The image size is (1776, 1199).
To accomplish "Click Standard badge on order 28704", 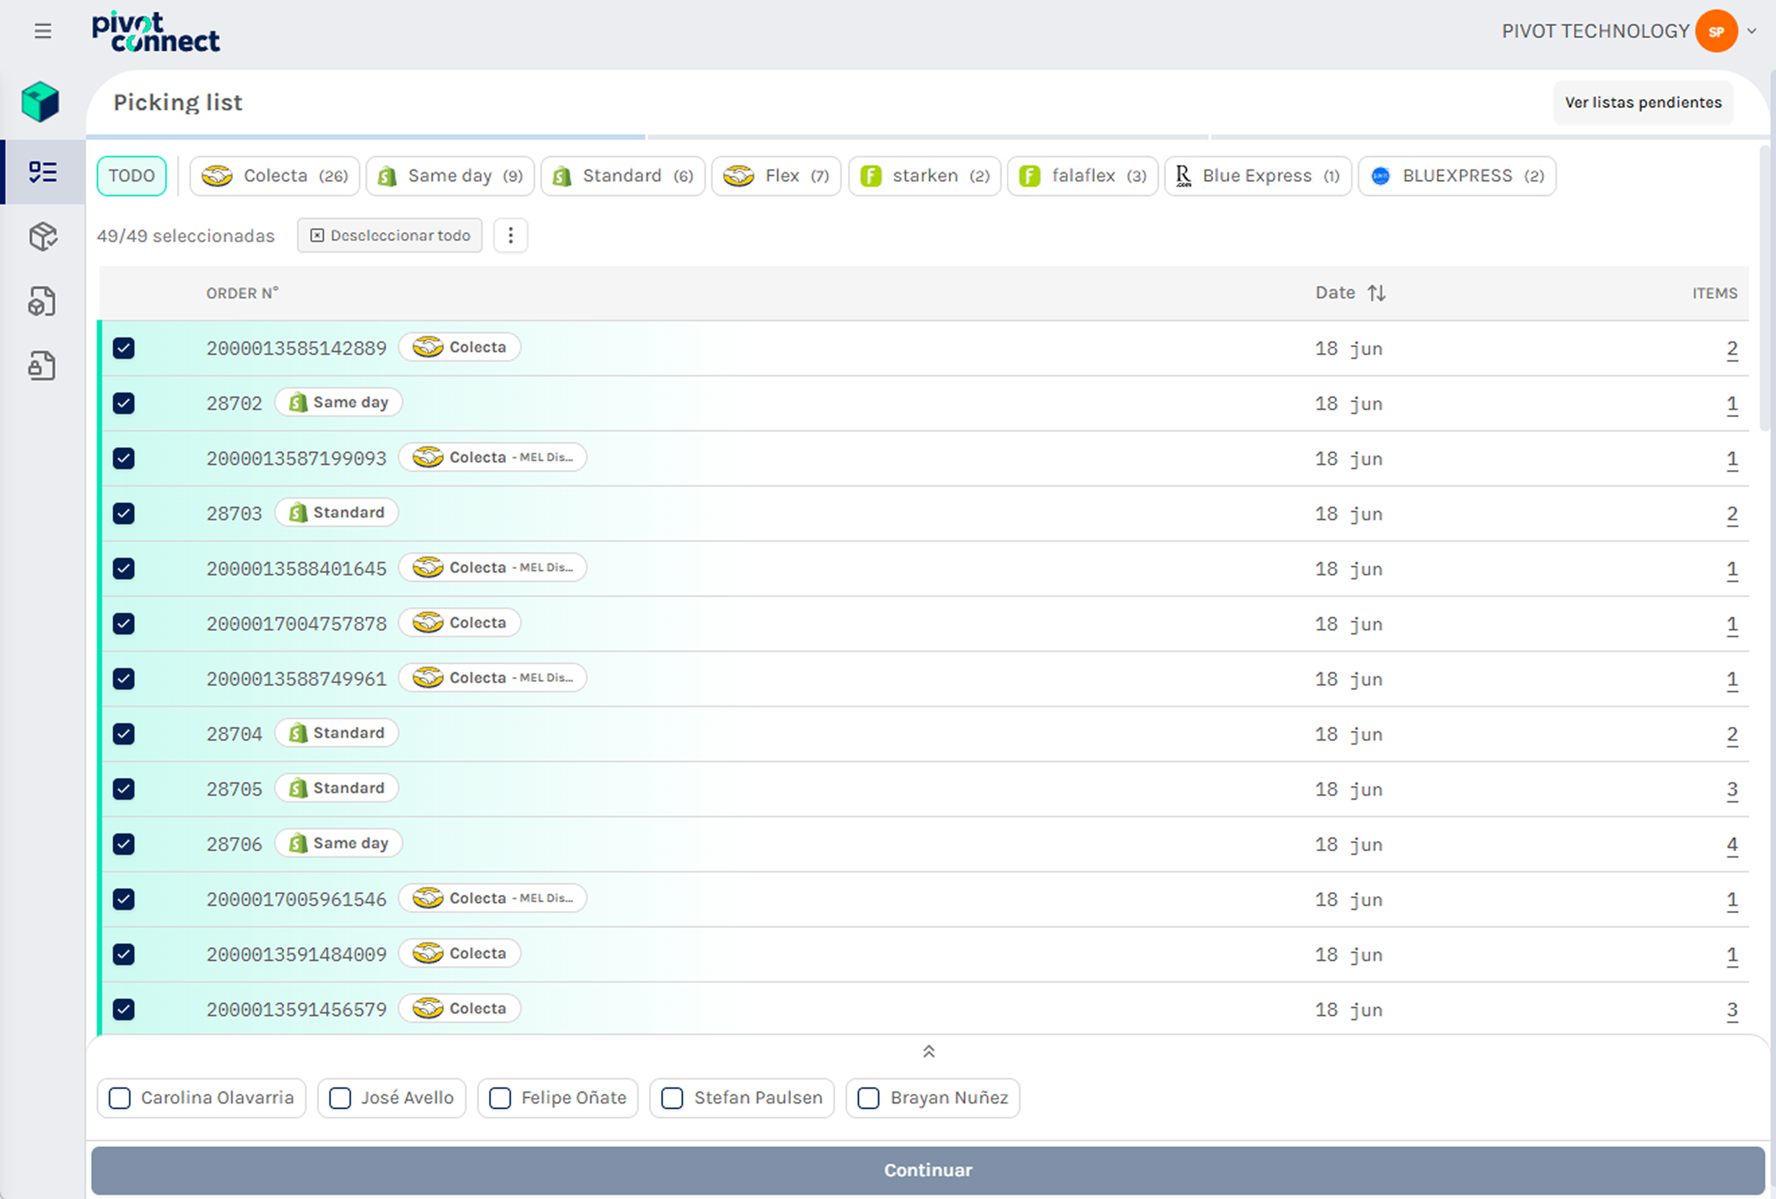I will tap(336, 732).
